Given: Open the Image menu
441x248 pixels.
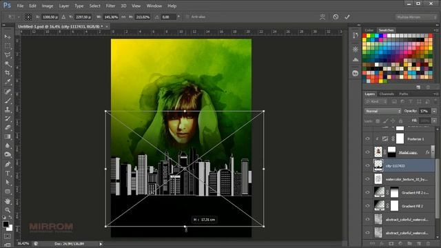Looking at the screenshot, I should (48, 6).
